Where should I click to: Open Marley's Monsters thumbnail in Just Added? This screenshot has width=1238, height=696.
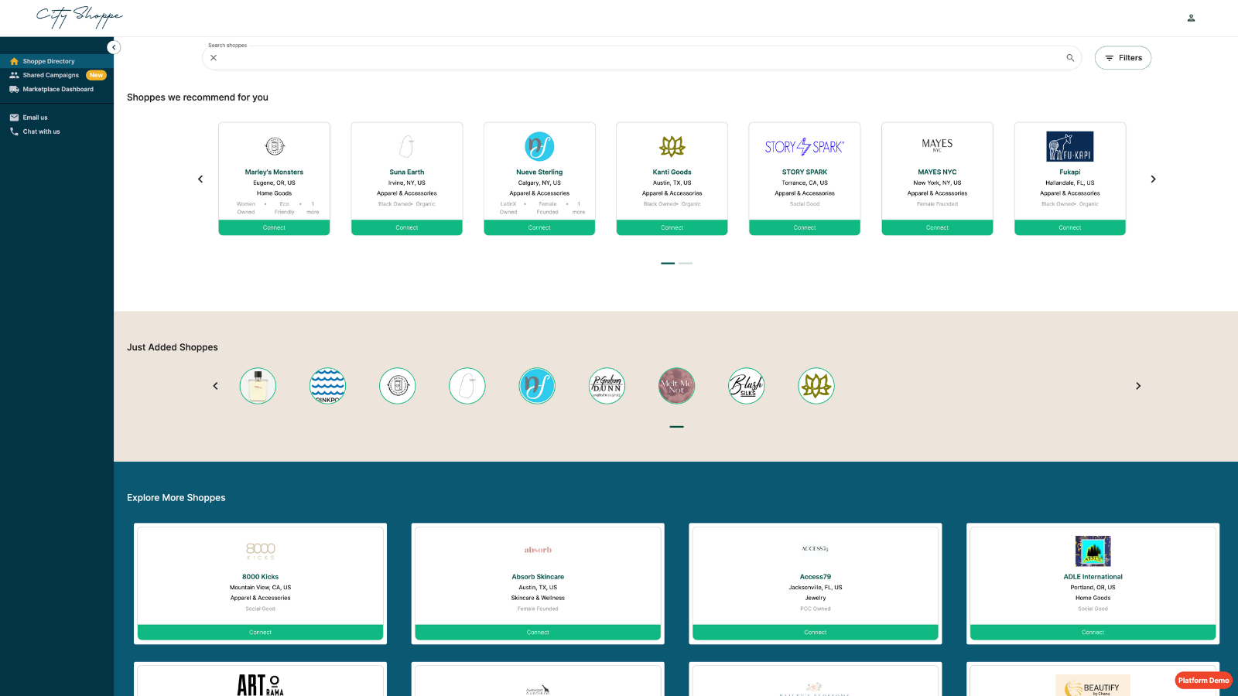398,386
